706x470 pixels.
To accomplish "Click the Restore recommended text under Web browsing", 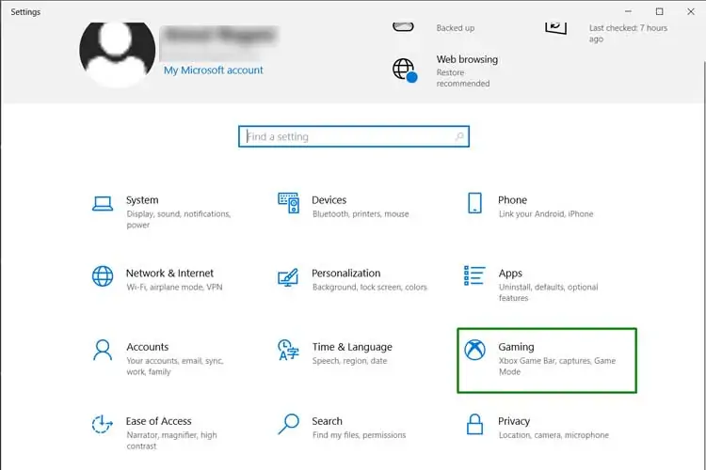I will (x=462, y=78).
